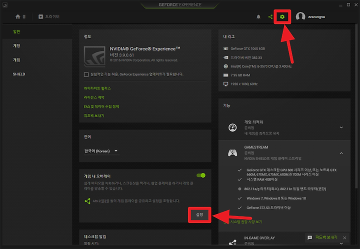
Task: Click the 7.95 GB RAM text
Action: coord(240,75)
